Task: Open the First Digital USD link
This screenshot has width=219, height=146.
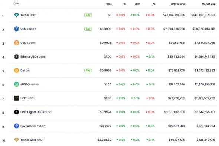Action: (36, 112)
